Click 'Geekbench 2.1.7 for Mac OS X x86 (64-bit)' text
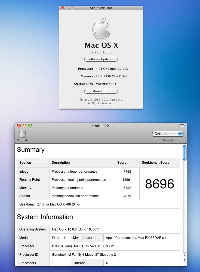The height and width of the screenshot is (272, 200). pyautogui.click(x=51, y=204)
